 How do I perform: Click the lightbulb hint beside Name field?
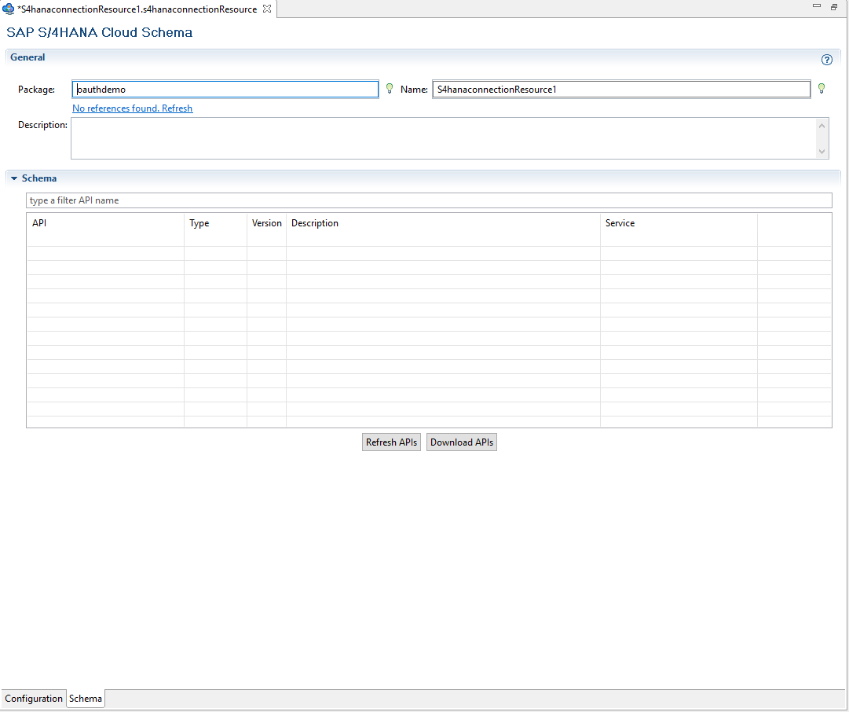click(x=822, y=88)
